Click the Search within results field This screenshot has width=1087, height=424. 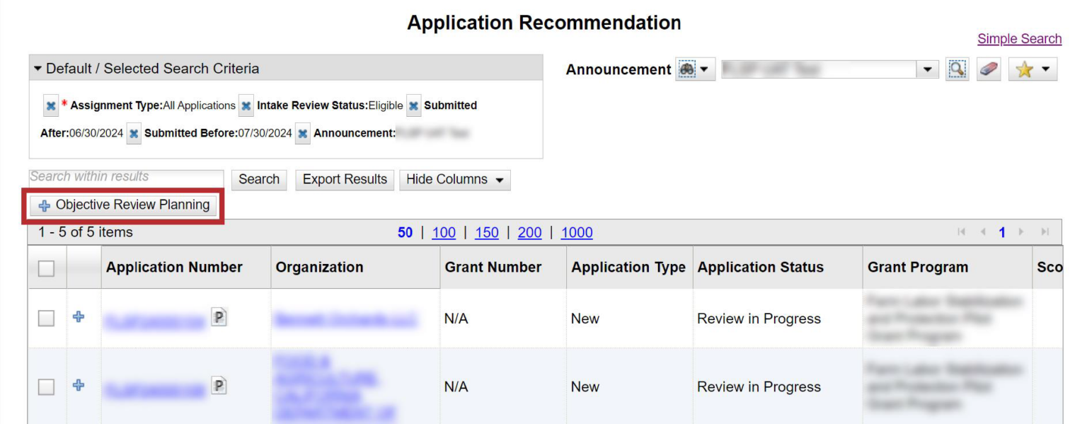[x=125, y=178]
